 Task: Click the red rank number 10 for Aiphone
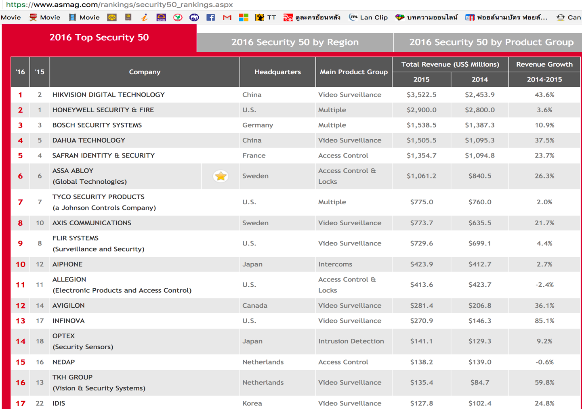pos(21,264)
